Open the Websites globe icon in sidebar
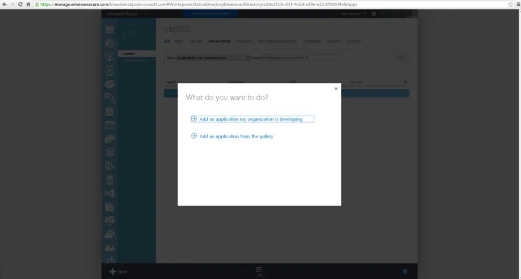This screenshot has height=279, width=521. [x=109, y=43]
